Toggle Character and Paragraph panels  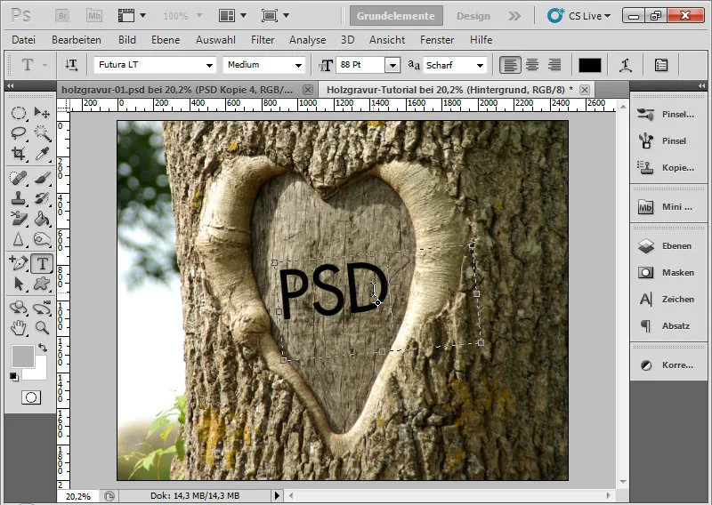pyautogui.click(x=661, y=65)
